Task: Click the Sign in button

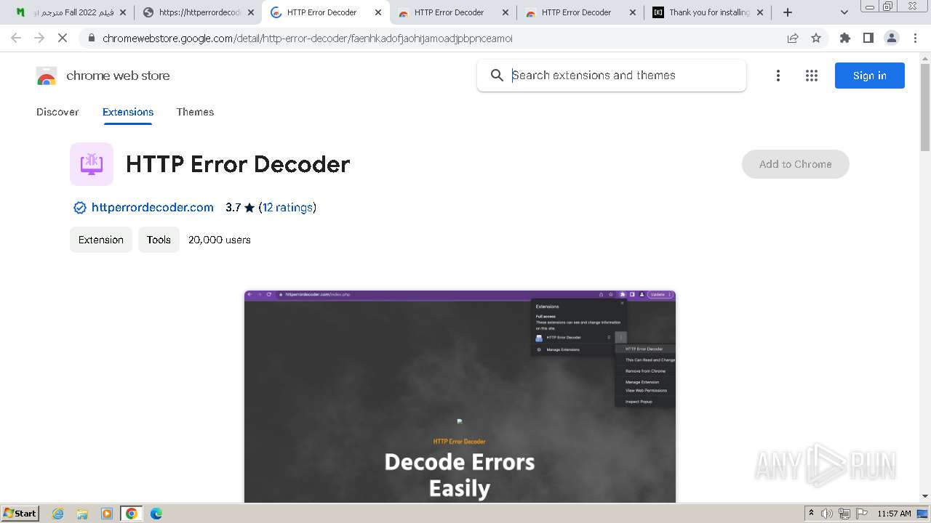Action: click(870, 76)
